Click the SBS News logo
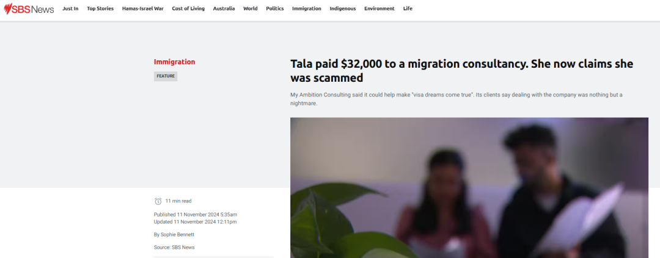660x258 pixels. click(x=29, y=9)
